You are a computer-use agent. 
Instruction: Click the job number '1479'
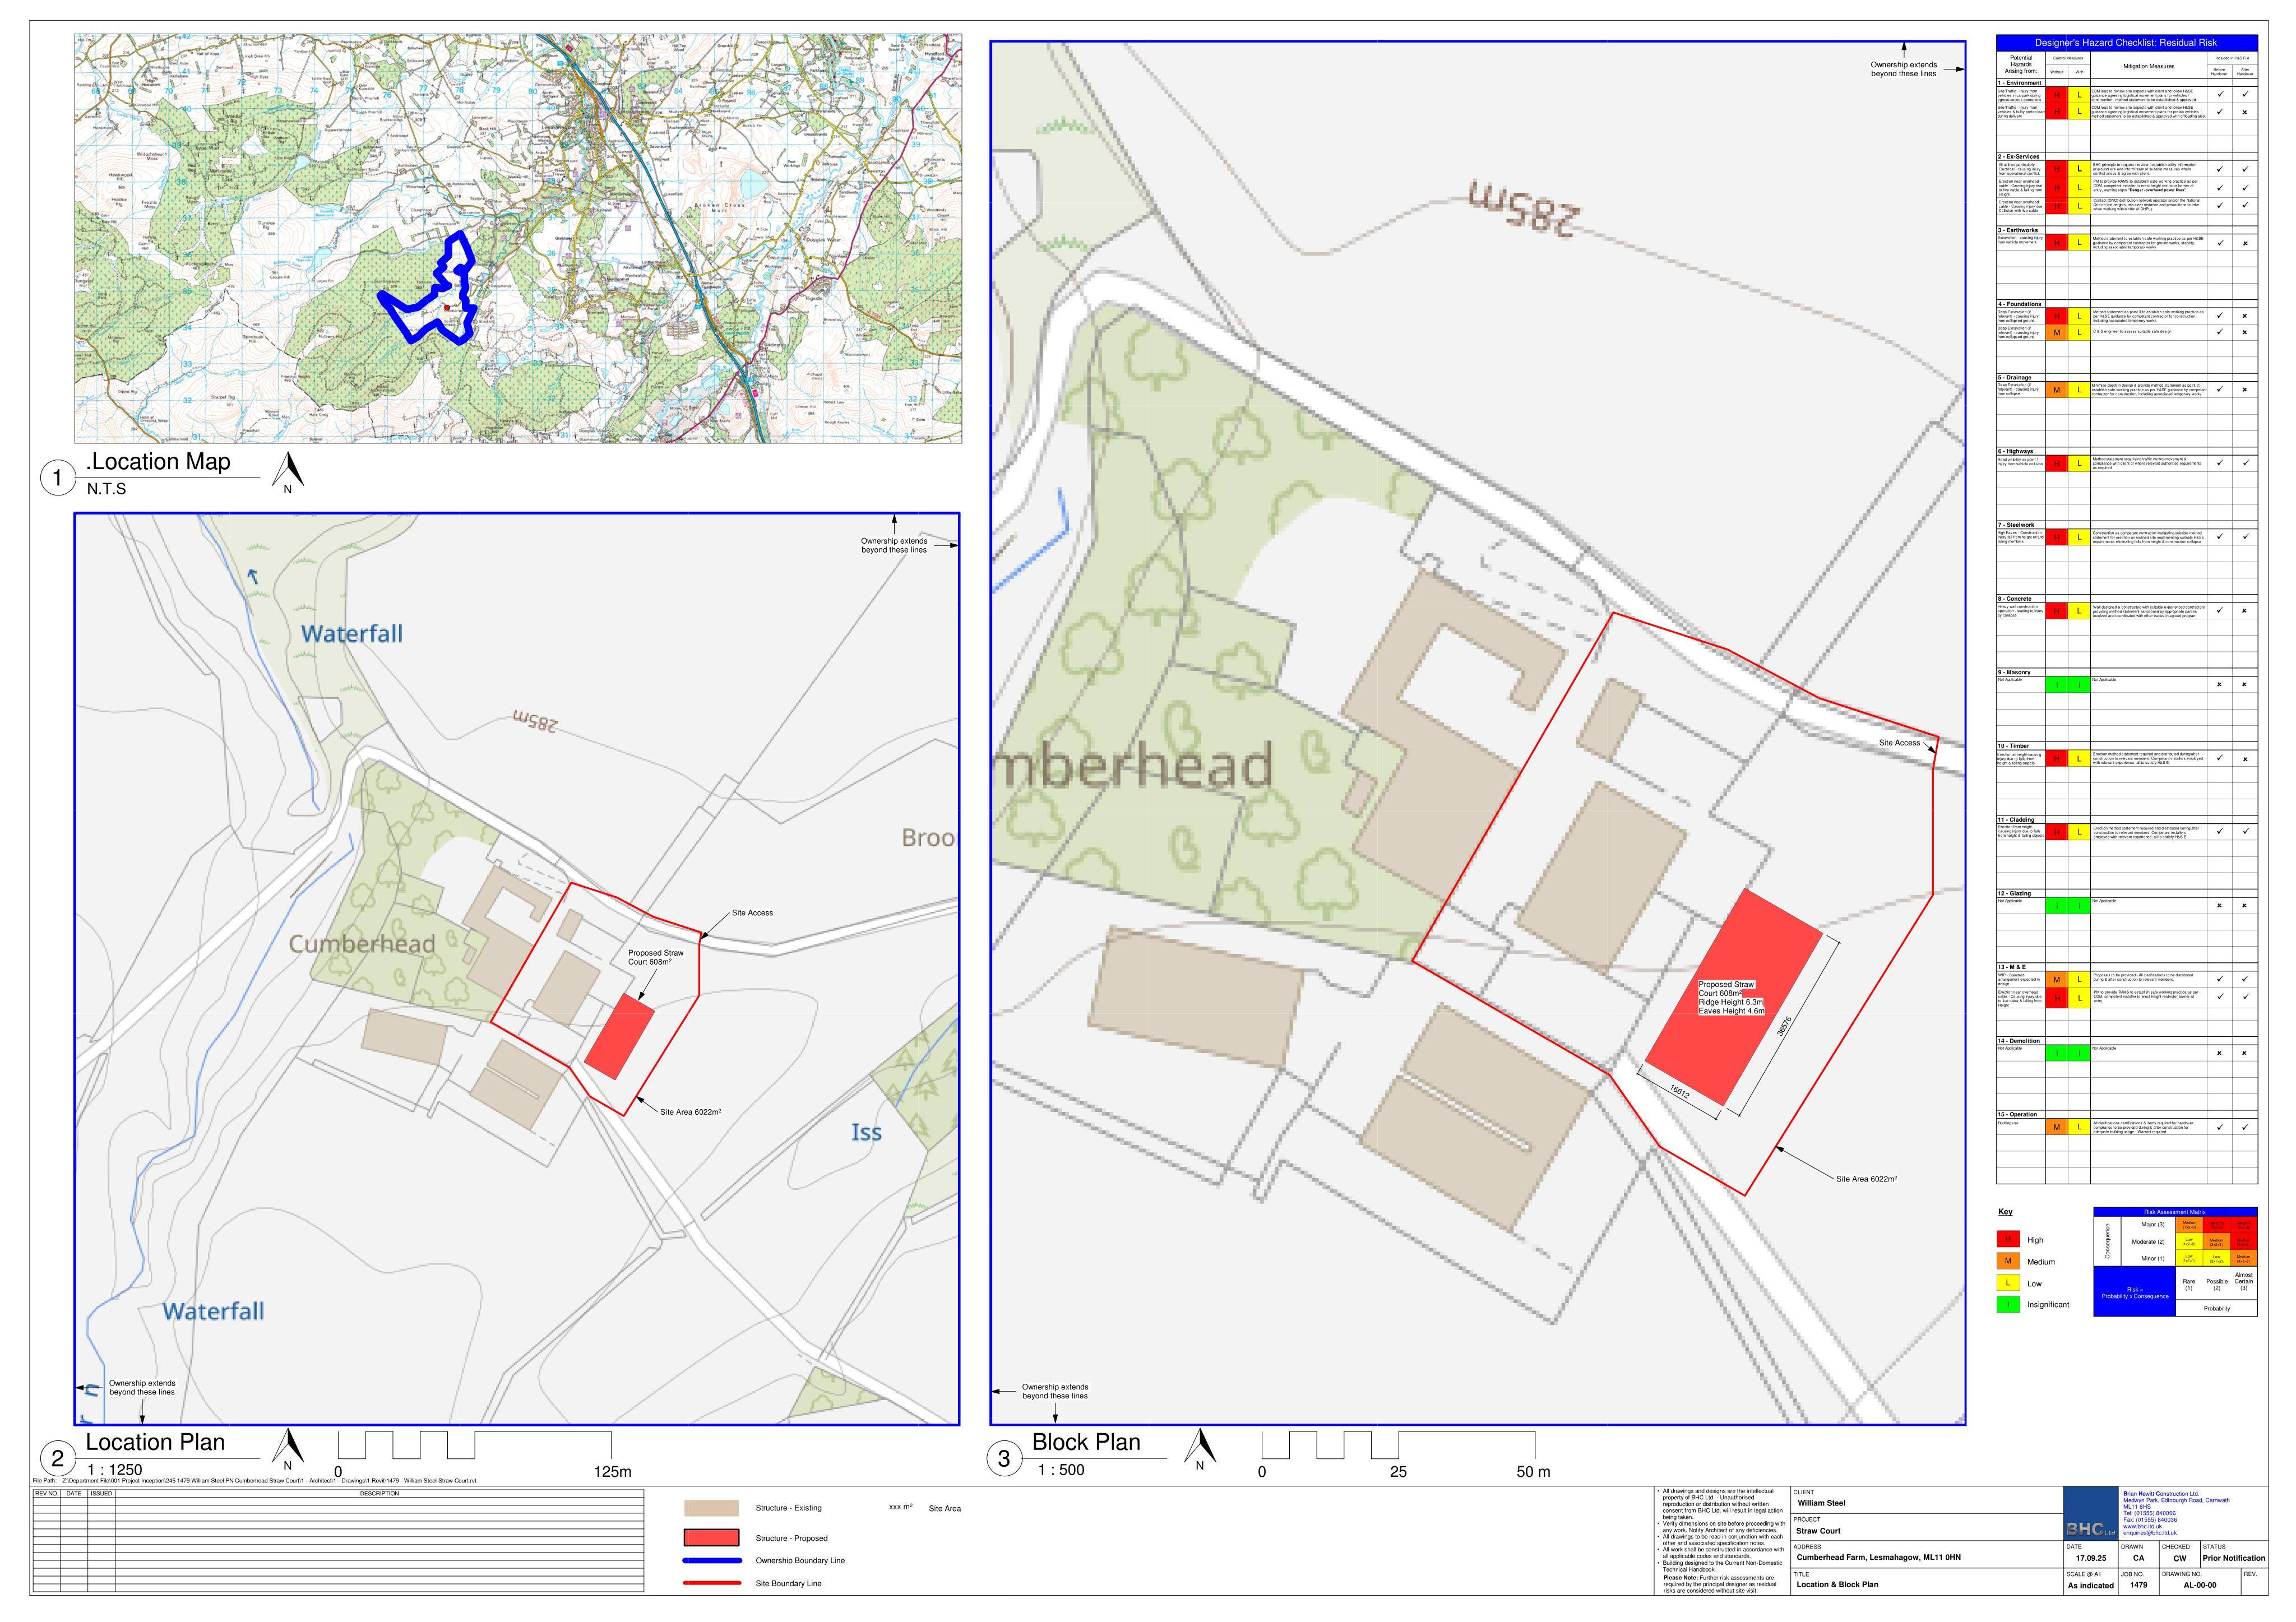point(2138,1586)
